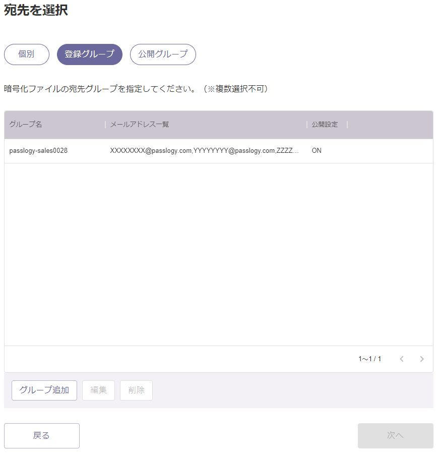The image size is (439, 455).
Task: Select the passlogy-sales0028 group row
Action: tap(219, 151)
